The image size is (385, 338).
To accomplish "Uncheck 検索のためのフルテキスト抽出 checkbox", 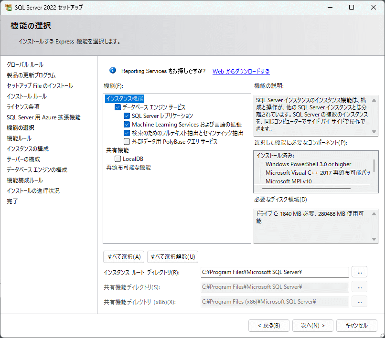I will [x=127, y=133].
